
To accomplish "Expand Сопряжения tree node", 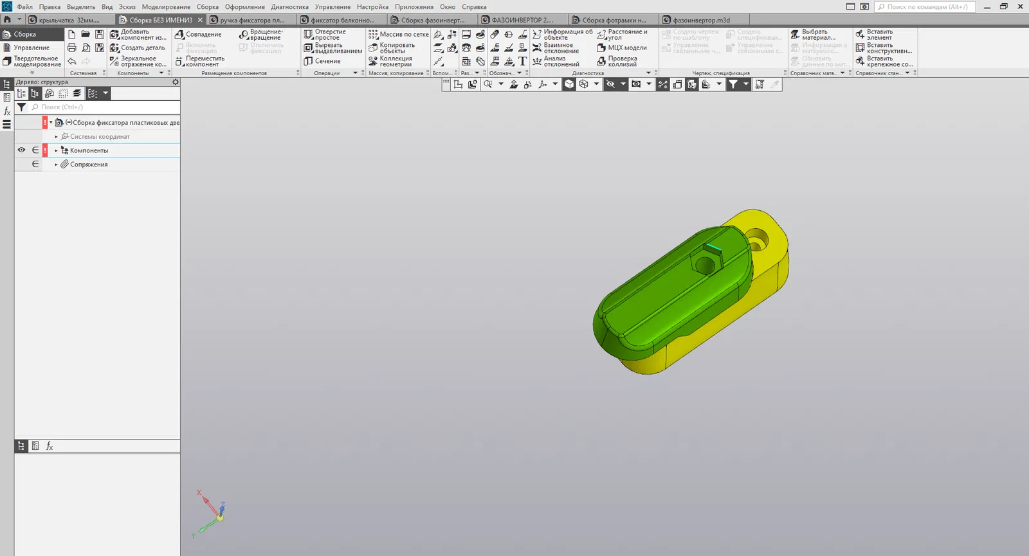I will click(56, 165).
